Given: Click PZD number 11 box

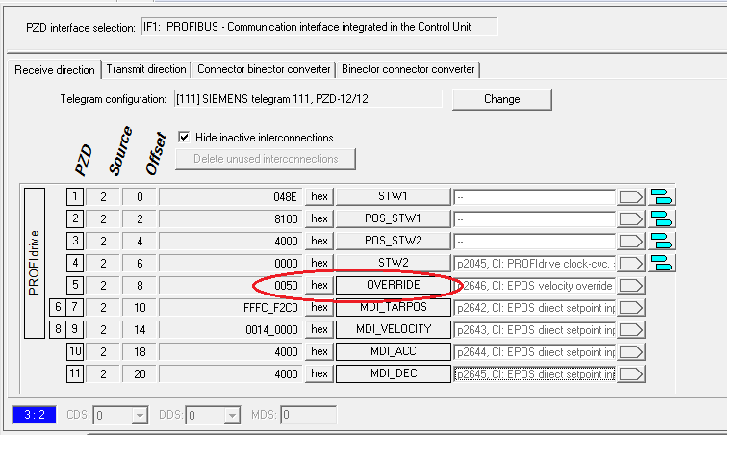Looking at the screenshot, I should (x=75, y=373).
